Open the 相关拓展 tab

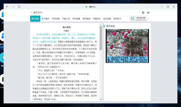107,19
